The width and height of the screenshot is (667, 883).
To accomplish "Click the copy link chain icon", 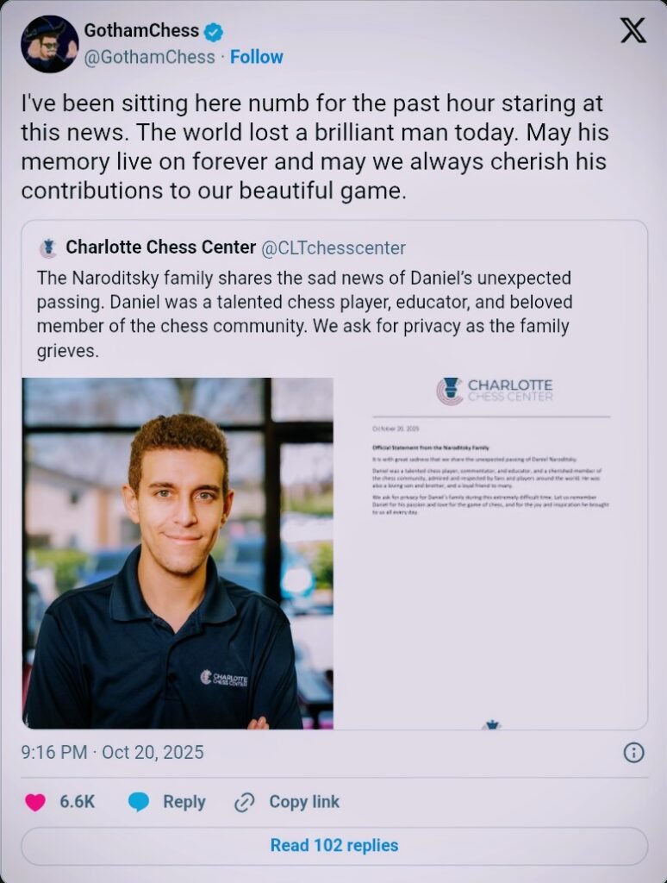I will [x=245, y=802].
